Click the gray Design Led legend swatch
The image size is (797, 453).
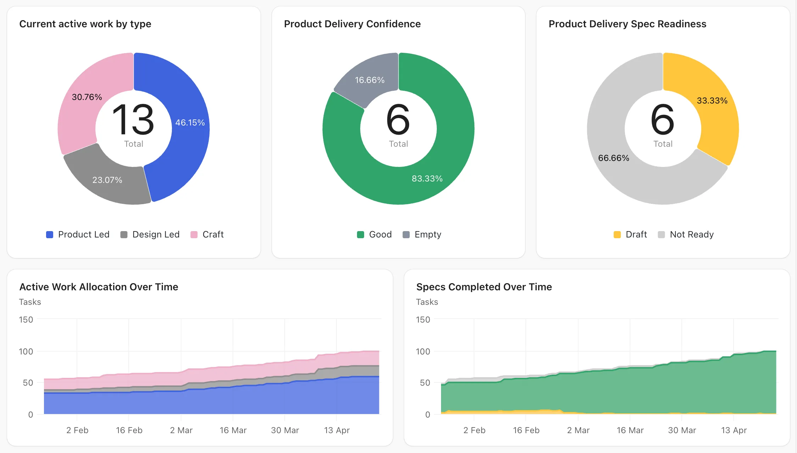(x=124, y=235)
